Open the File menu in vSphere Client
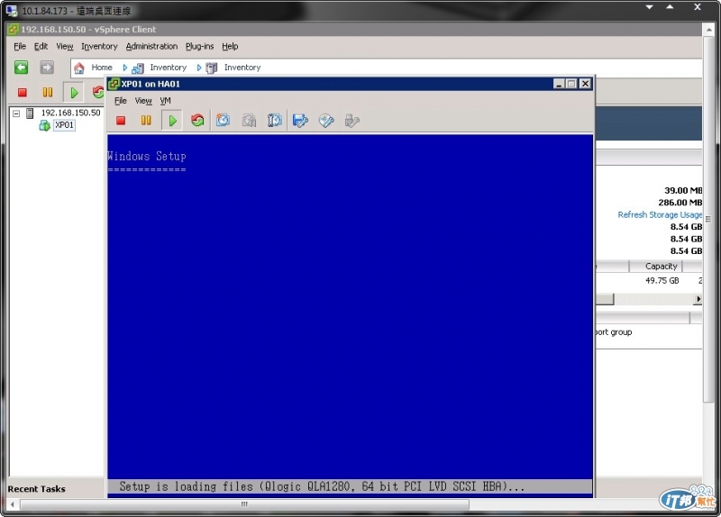 [20, 47]
